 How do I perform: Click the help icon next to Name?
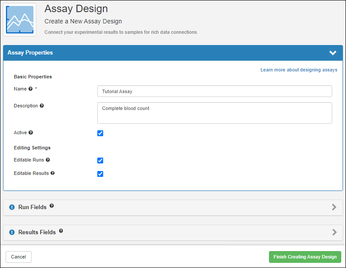tap(30, 89)
